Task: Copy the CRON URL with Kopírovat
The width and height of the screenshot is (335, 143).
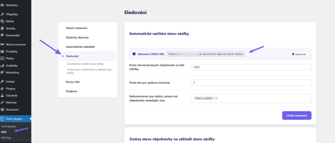Action: [299, 54]
